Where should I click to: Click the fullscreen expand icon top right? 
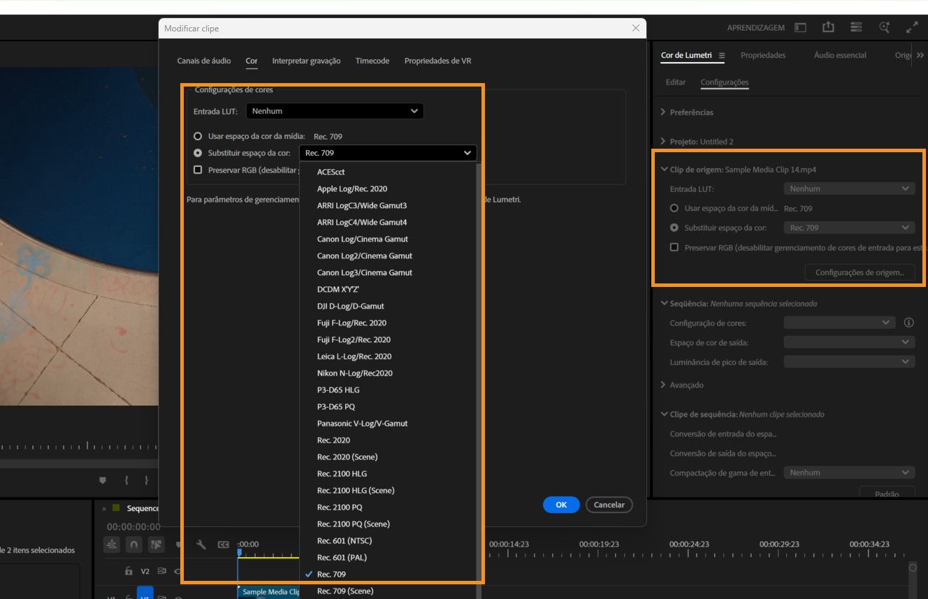[x=912, y=27]
